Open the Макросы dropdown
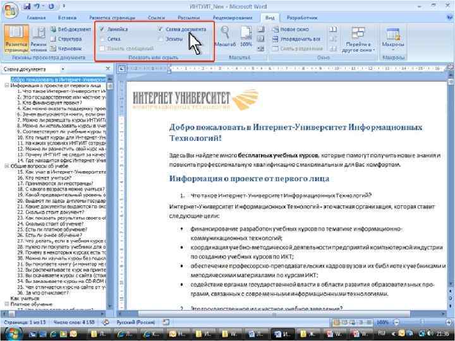The image size is (455, 341). pos(393,38)
